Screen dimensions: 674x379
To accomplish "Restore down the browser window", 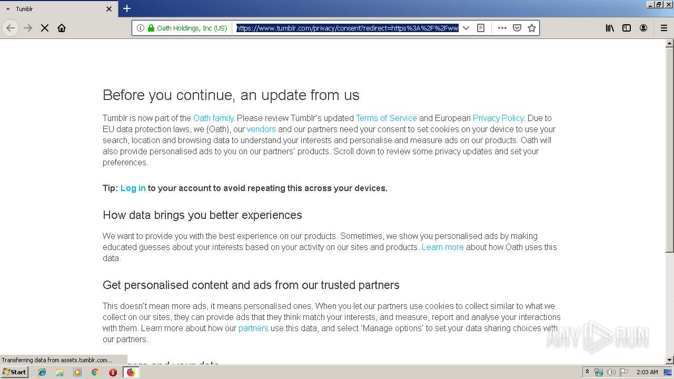I will [659, 4].
